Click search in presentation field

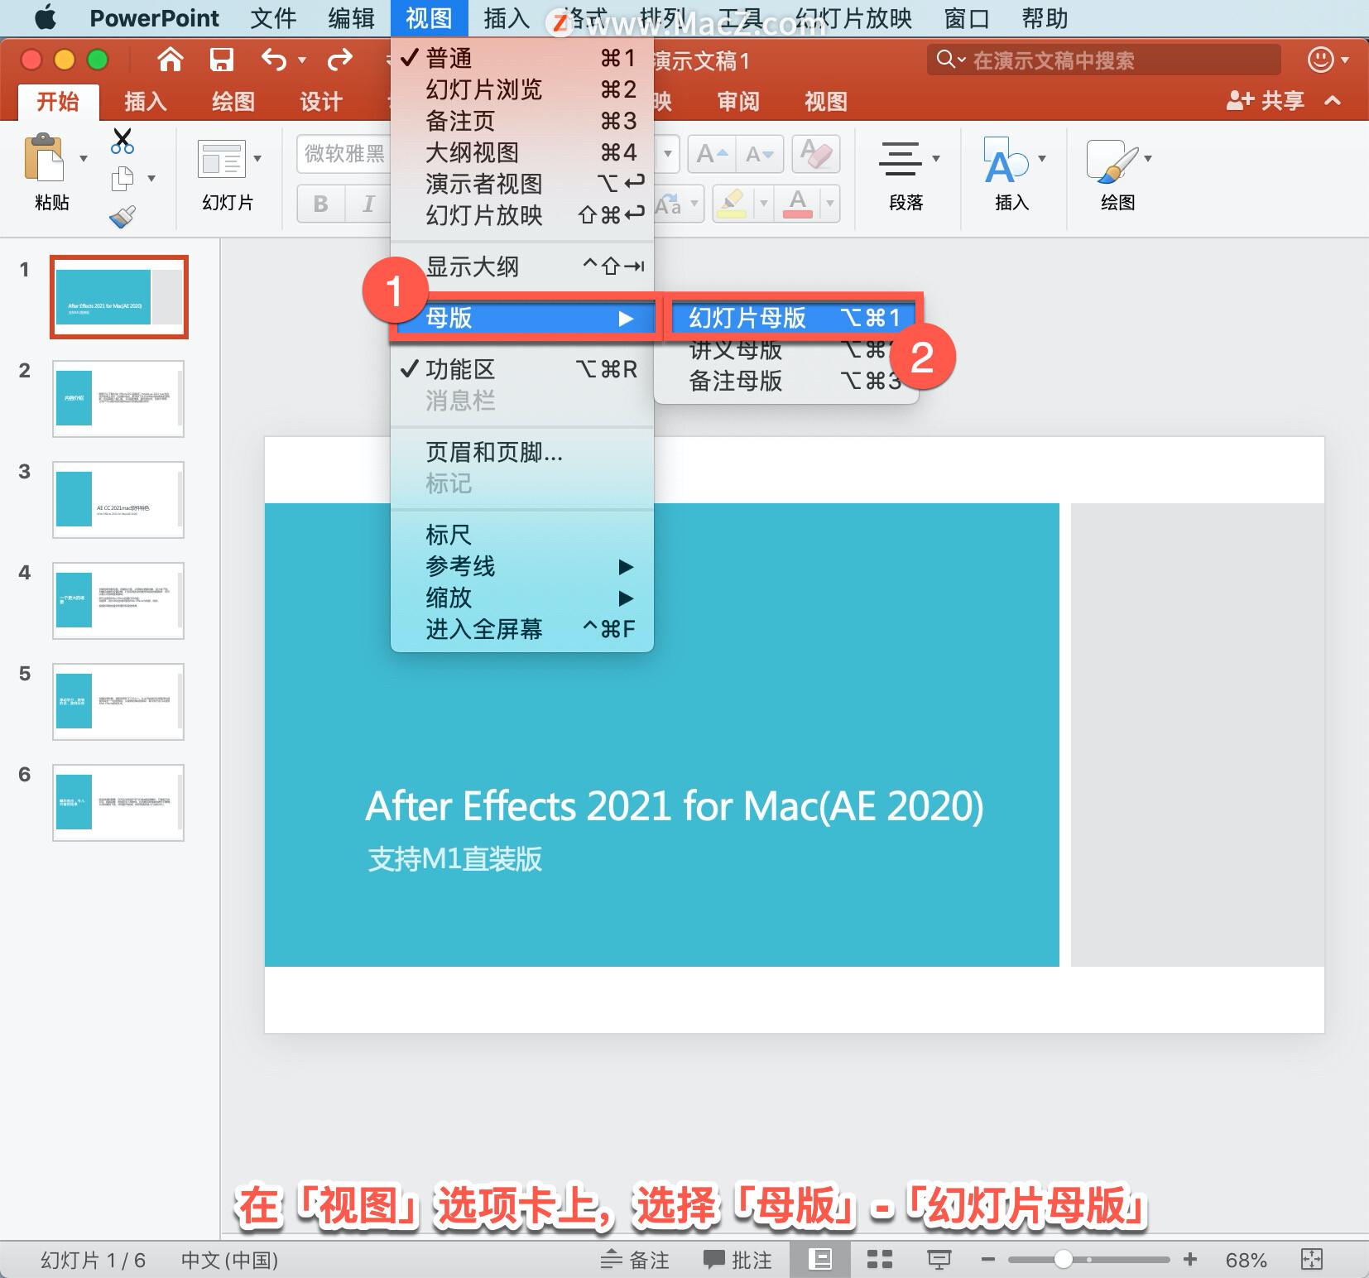1103,60
